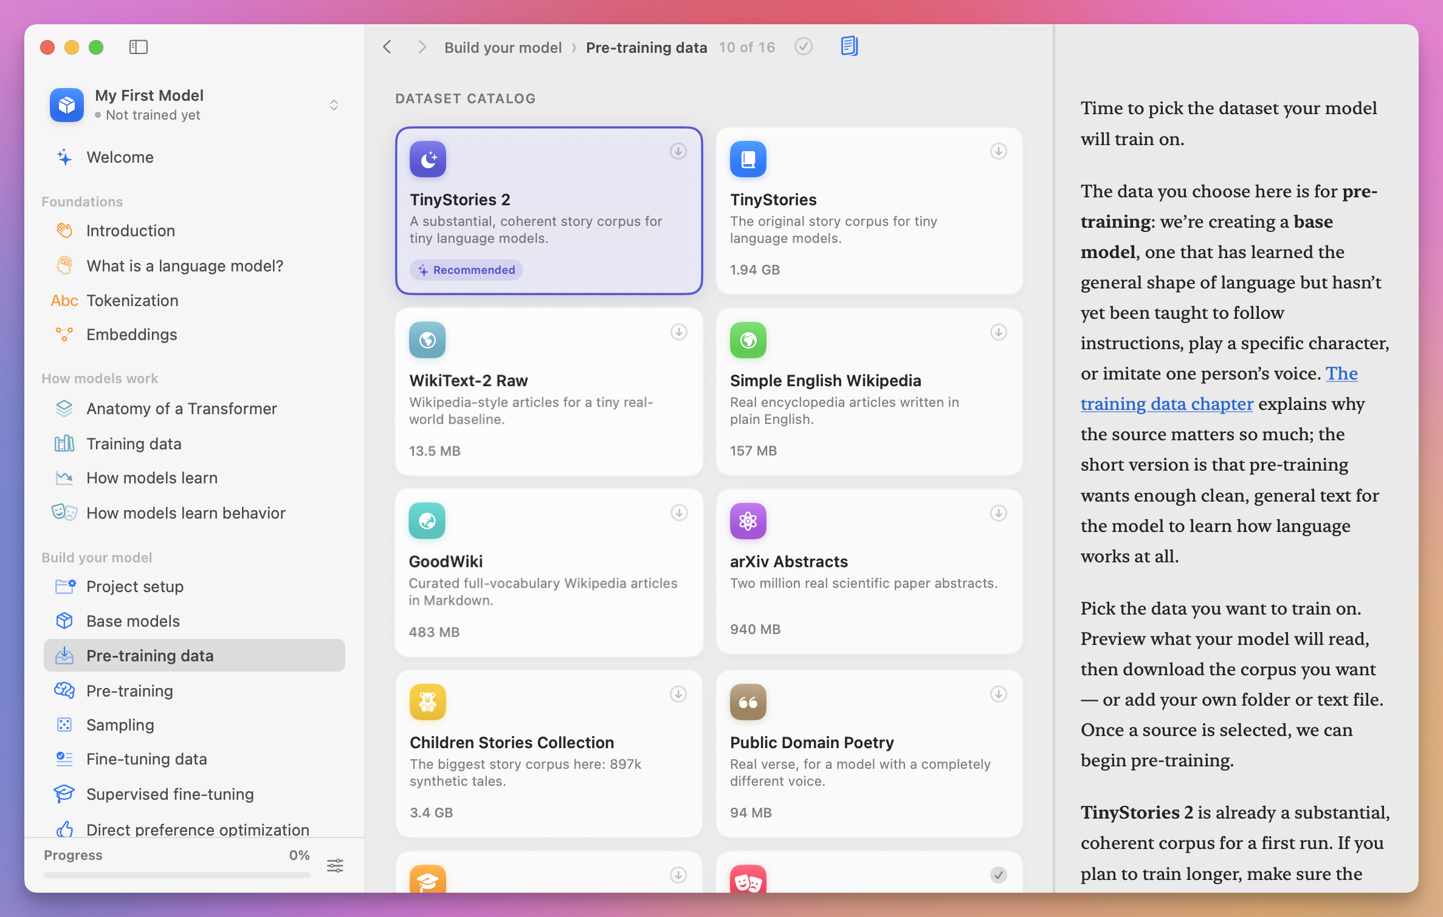The height and width of the screenshot is (917, 1443).
Task: Click the Supervised fine-tuning graduation cap icon
Action: click(64, 794)
